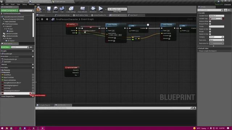Open the Debug menu
Image resolution: width=232 pixels, height=130 pixels.
pos(24,4)
